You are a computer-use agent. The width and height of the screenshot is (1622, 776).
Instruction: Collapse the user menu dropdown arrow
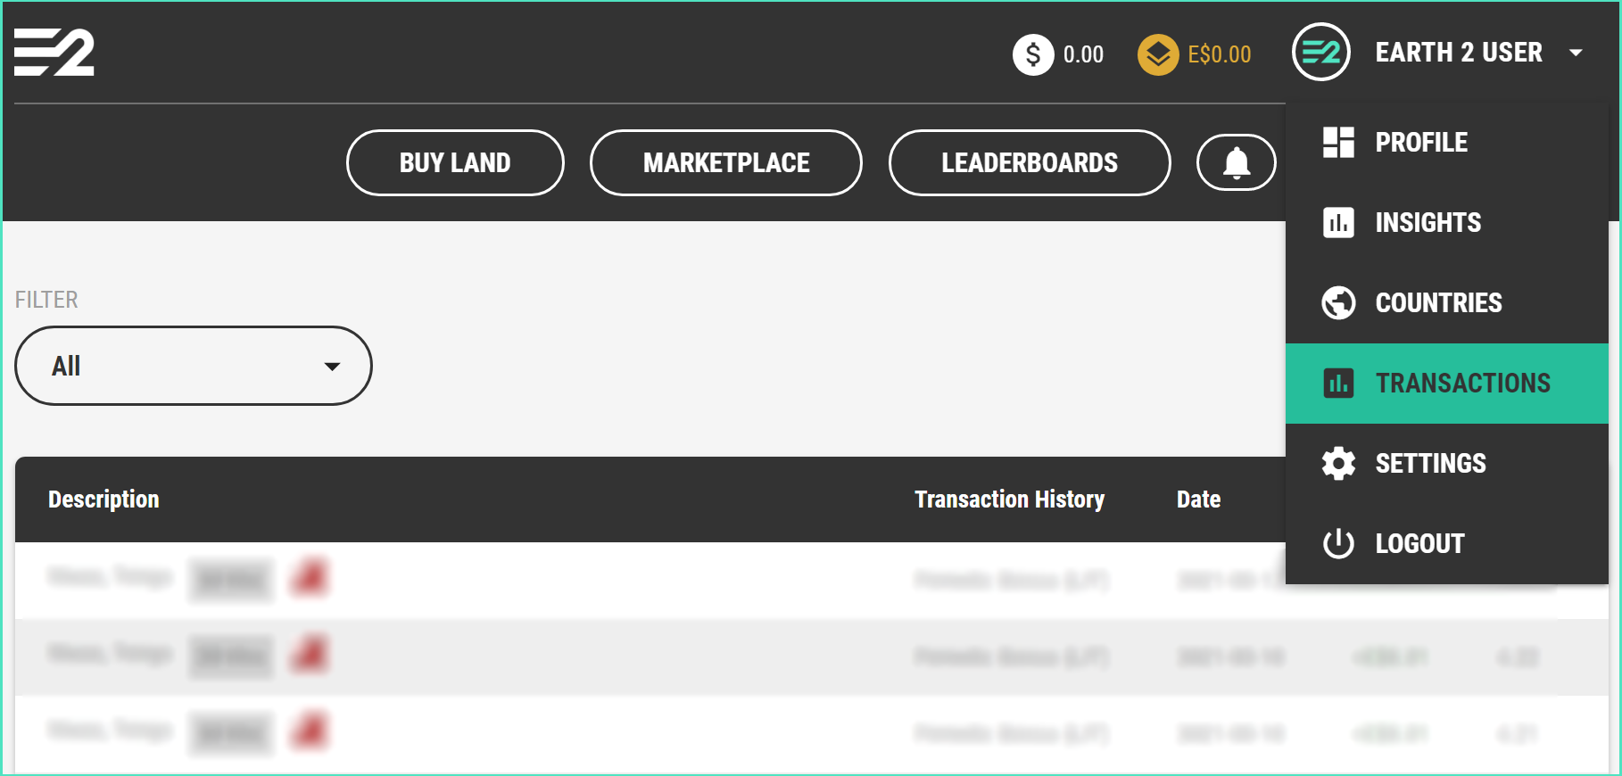pyautogui.click(x=1576, y=53)
